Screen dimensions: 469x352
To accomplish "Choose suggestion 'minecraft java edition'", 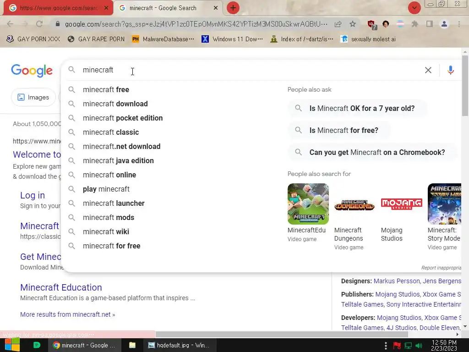I will (x=118, y=161).
